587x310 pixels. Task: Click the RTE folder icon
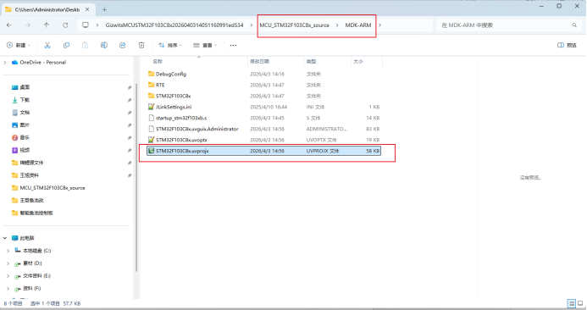coord(152,85)
